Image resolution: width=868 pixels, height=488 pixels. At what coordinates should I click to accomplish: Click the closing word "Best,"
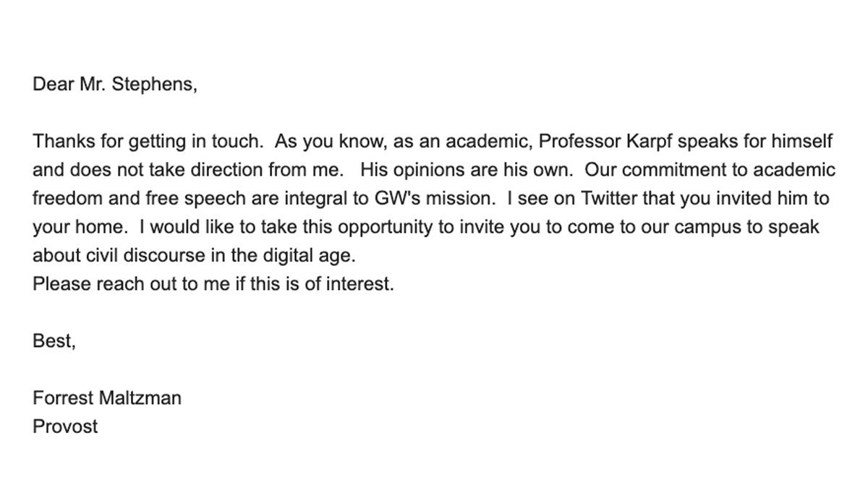point(54,341)
